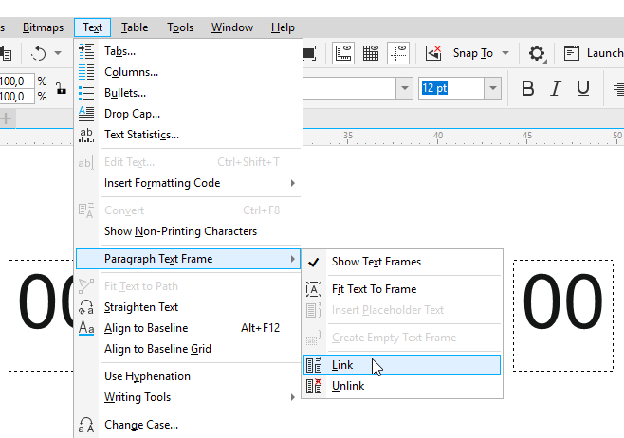Choose Fit Text To Frame
This screenshot has height=438, width=624.
[x=374, y=289]
